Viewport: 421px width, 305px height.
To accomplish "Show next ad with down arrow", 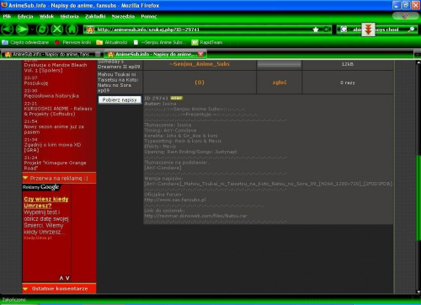I will coord(67,278).
